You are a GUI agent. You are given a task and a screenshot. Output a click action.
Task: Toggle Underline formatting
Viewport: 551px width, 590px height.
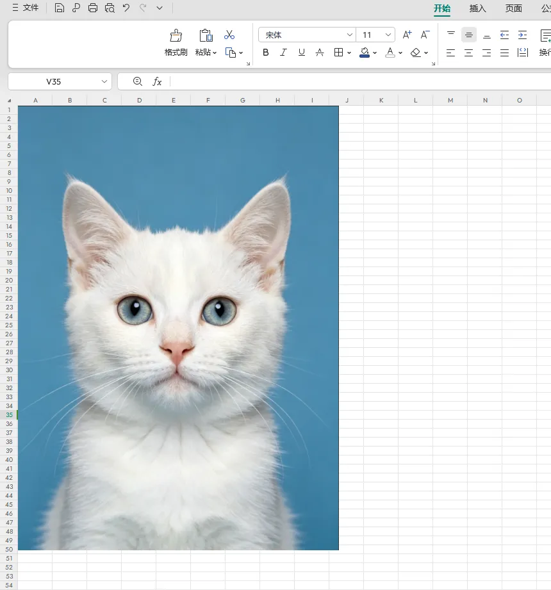[302, 53]
